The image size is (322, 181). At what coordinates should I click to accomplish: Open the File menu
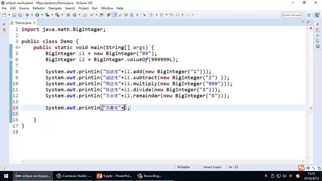coord(4,8)
